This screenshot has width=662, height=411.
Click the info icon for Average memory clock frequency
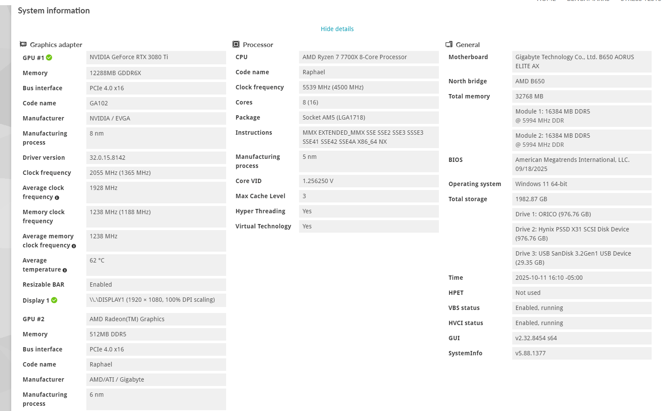point(74,246)
